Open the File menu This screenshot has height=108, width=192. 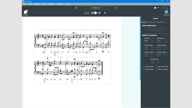(25, 4)
